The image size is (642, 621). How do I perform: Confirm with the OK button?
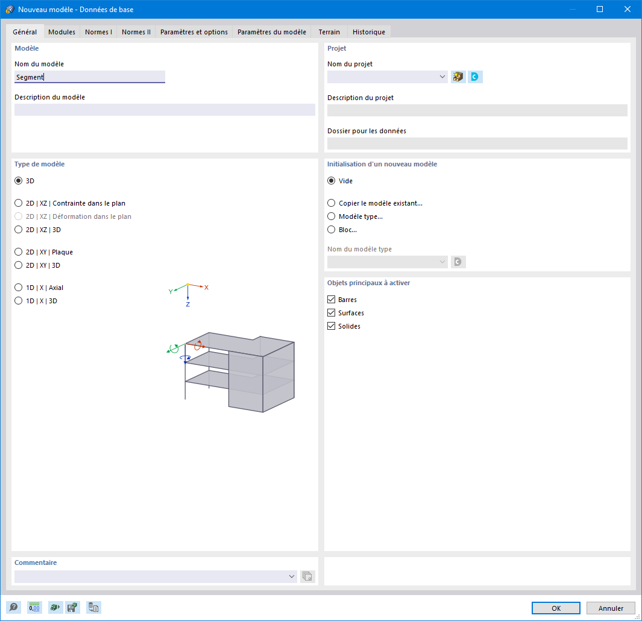tap(556, 608)
